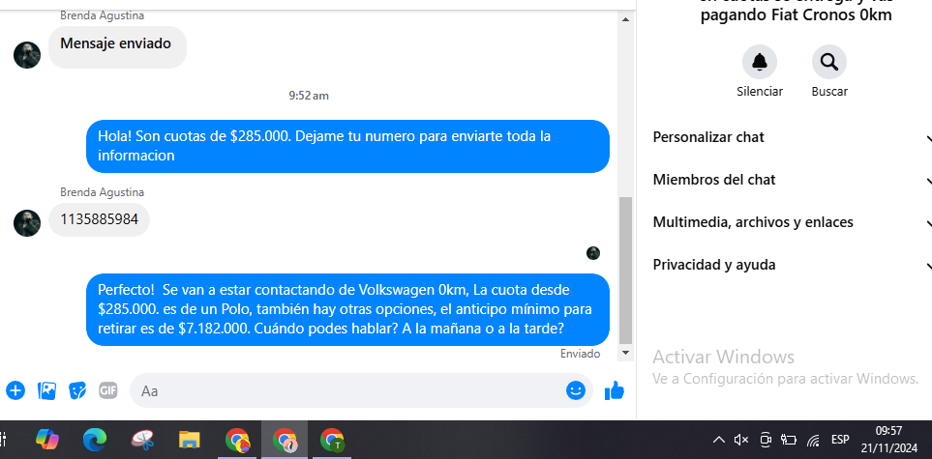Viewport: 932px width, 459px height.
Task: Attach a photo with the image icon
Action: (47, 390)
